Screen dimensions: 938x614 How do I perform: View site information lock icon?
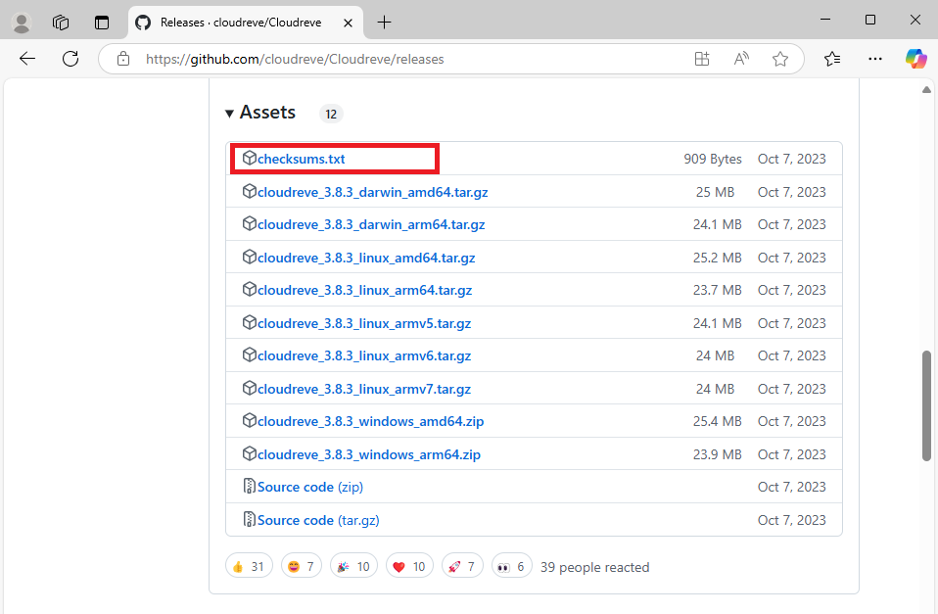coord(123,59)
